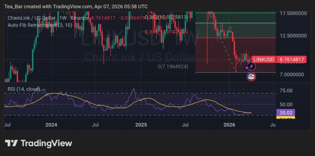Click the 50.00 RSI axis label
This screenshot has height=156, width=315.
[286, 105]
